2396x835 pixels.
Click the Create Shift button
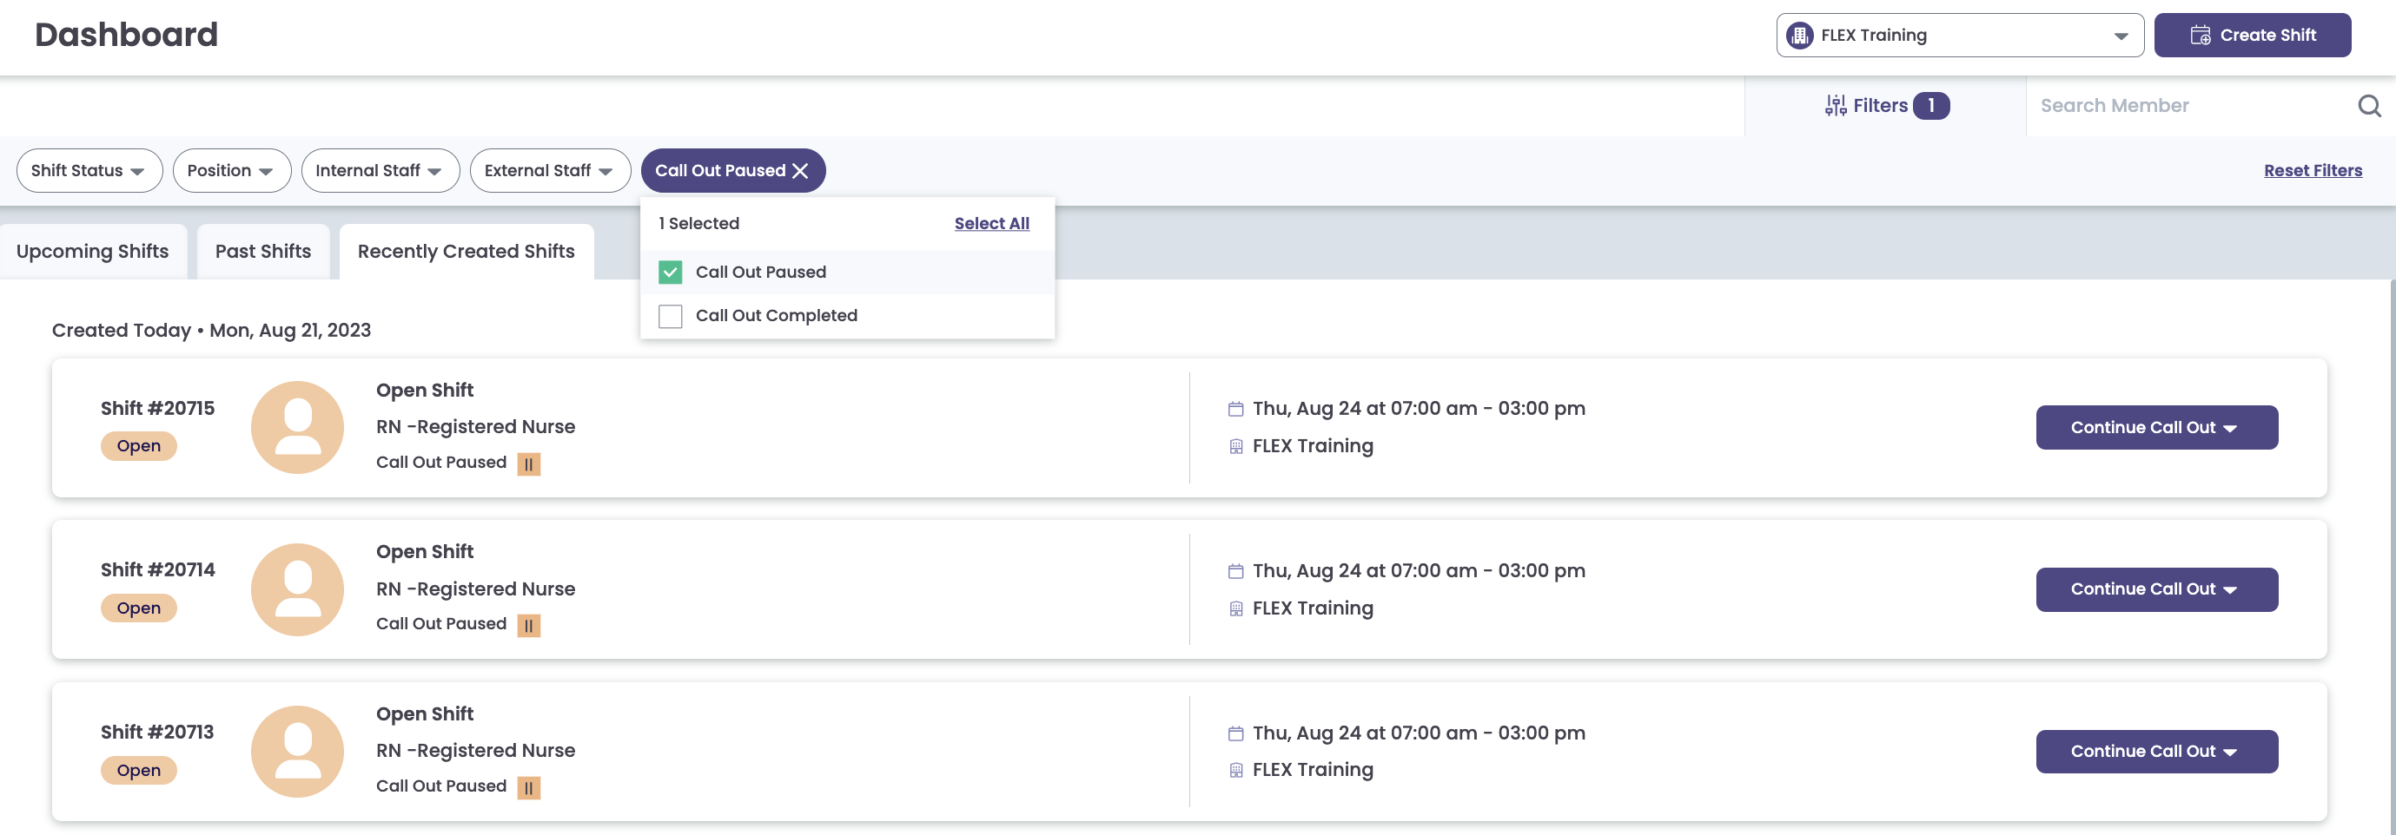pos(2252,36)
